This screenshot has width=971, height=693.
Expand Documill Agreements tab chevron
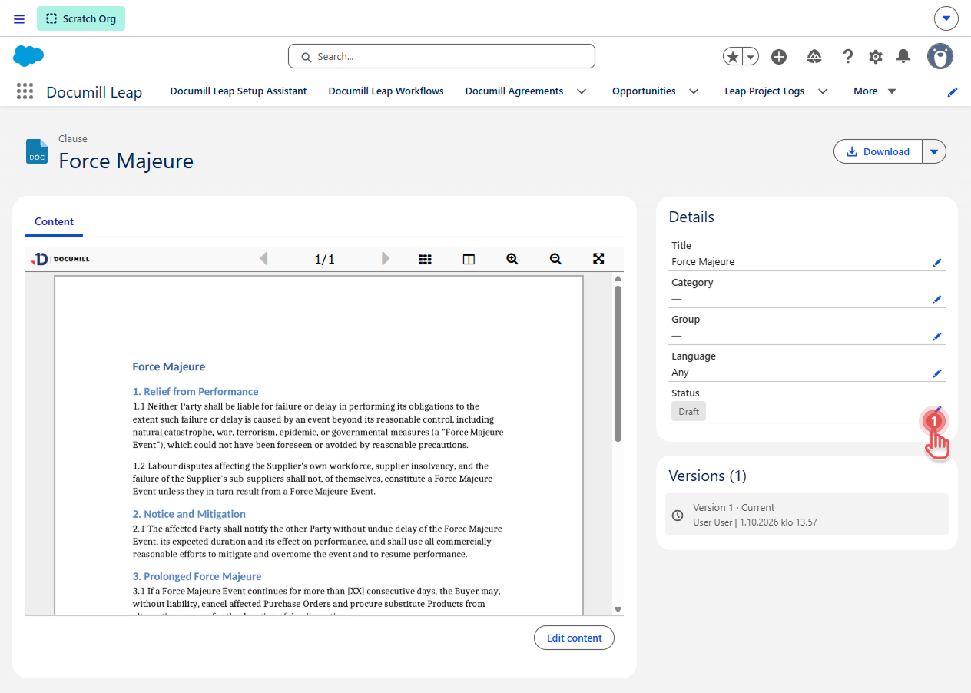click(582, 91)
